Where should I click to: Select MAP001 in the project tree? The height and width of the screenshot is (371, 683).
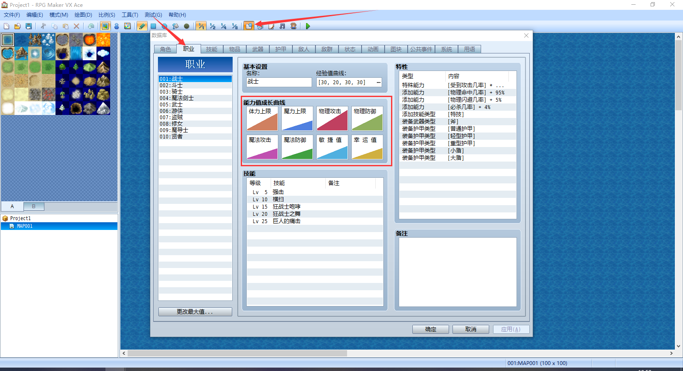59,226
